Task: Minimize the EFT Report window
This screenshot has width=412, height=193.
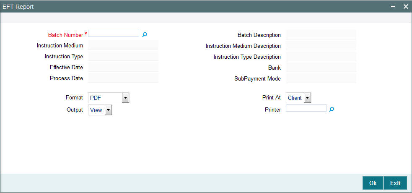Action: (x=393, y=7)
